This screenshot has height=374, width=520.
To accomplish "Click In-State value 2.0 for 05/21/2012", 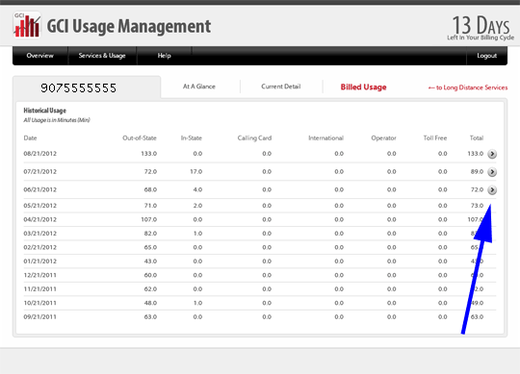I will click(197, 206).
